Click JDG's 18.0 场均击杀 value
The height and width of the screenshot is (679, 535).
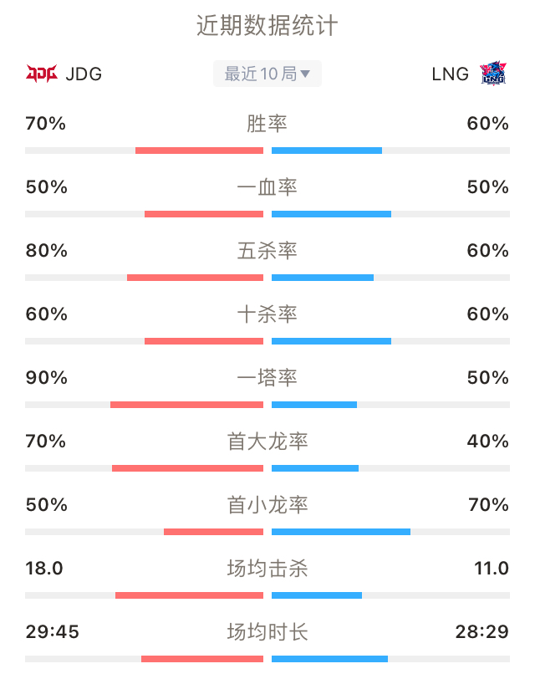tap(44, 568)
